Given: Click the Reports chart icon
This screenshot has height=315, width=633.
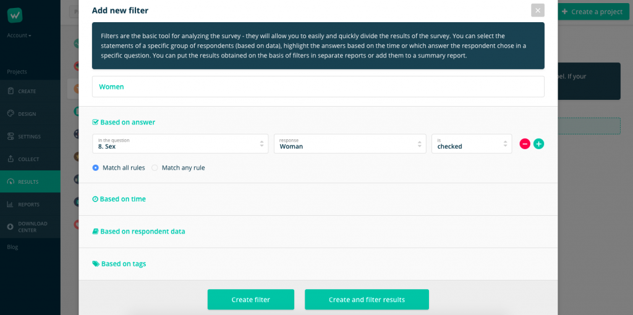Looking at the screenshot, I should [11, 204].
